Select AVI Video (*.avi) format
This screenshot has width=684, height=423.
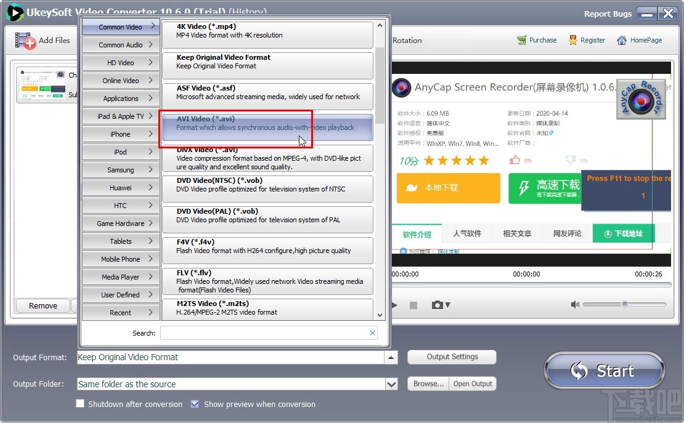(x=267, y=127)
